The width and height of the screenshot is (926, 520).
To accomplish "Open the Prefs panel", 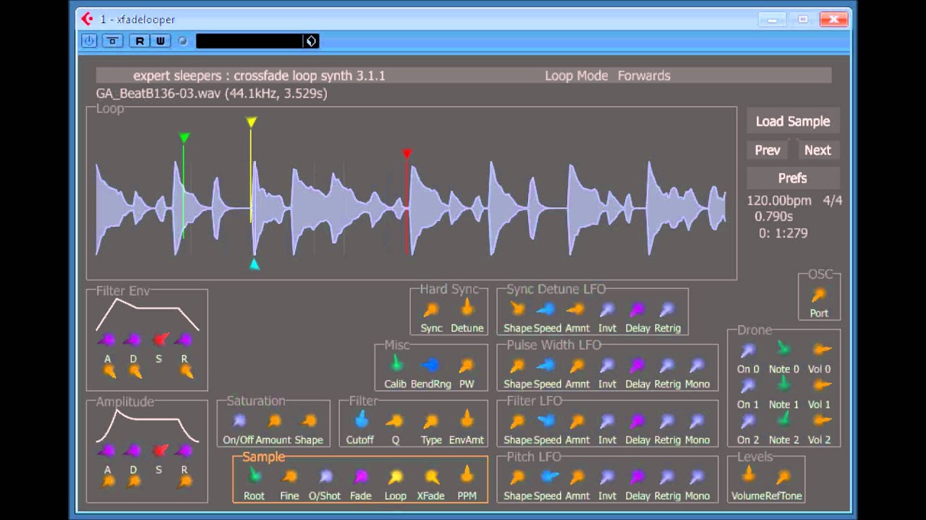I will pyautogui.click(x=793, y=178).
